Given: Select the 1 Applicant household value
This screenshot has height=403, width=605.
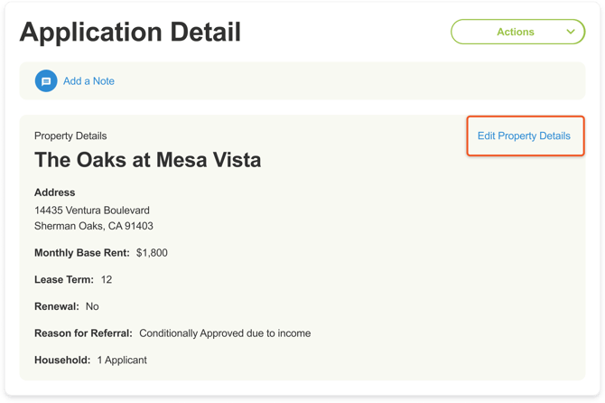Looking at the screenshot, I should [x=122, y=360].
